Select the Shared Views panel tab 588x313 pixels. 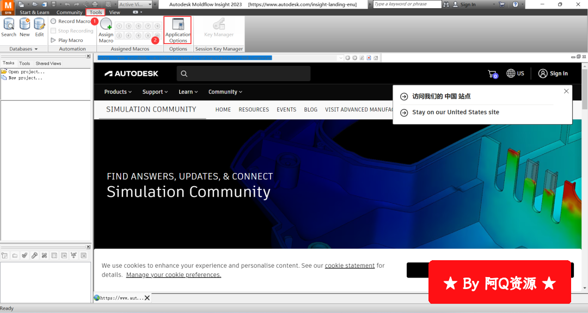(48, 63)
